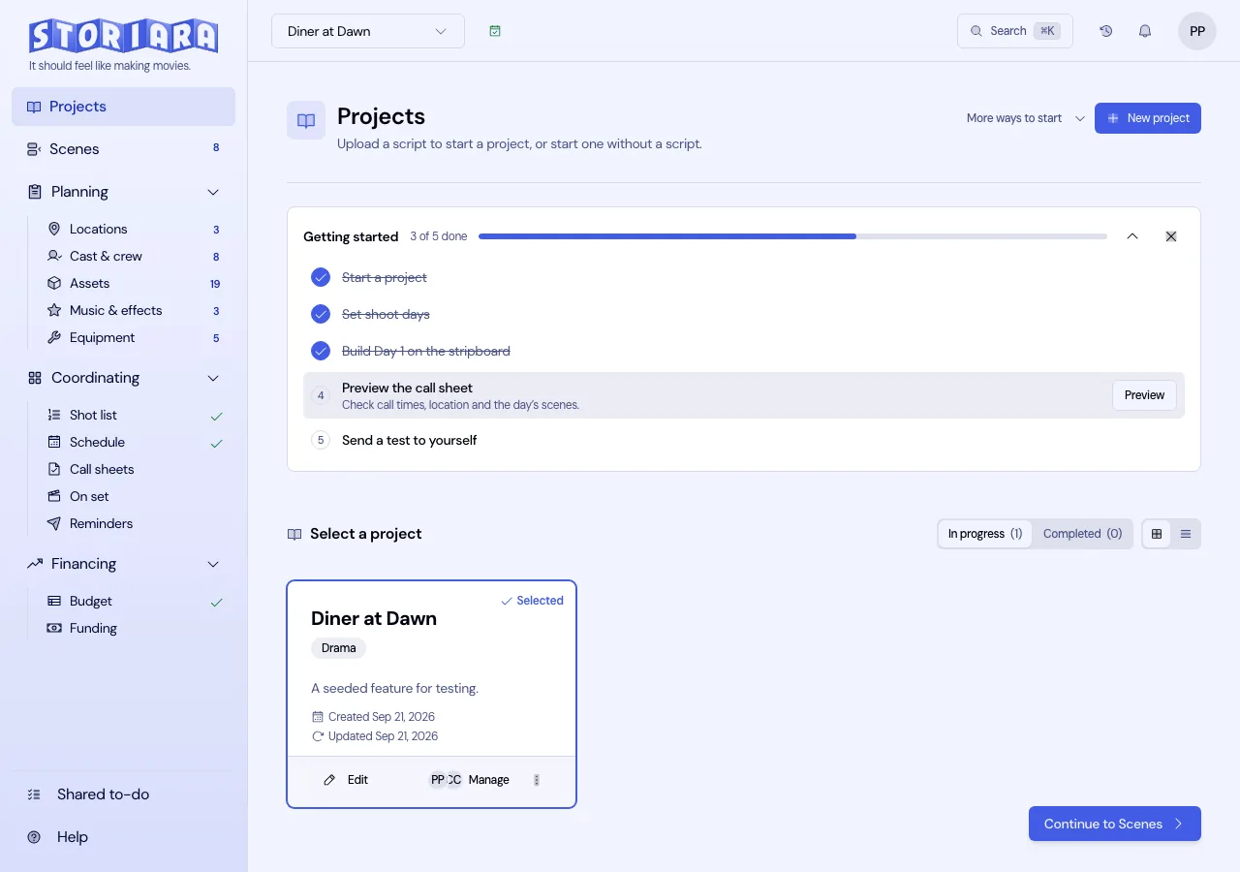
Task: Open Call sheets in sidebar
Action: pyautogui.click(x=134, y=469)
